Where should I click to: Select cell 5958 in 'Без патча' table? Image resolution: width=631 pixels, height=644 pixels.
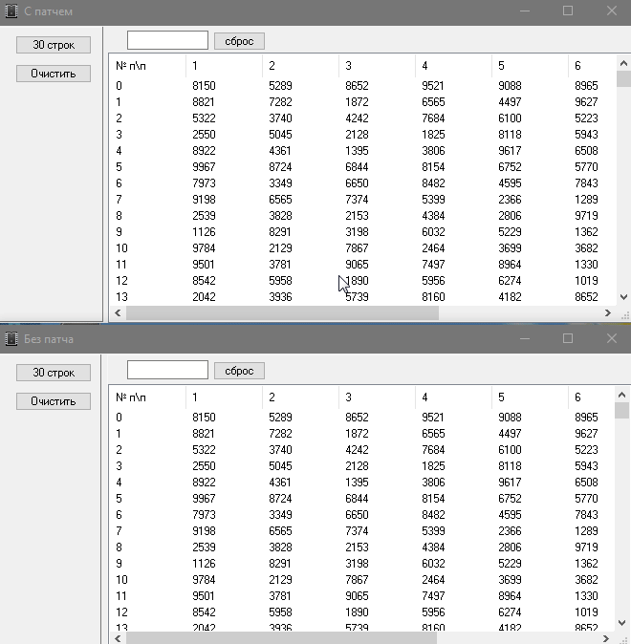[x=280, y=612]
